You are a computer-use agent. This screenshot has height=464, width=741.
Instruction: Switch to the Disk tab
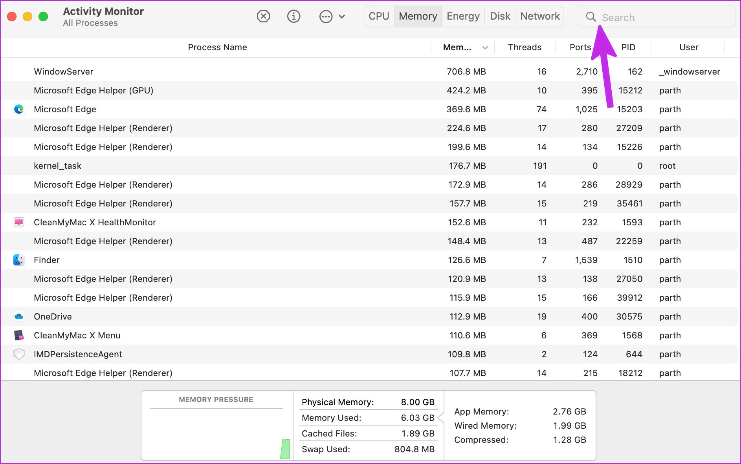coord(500,16)
